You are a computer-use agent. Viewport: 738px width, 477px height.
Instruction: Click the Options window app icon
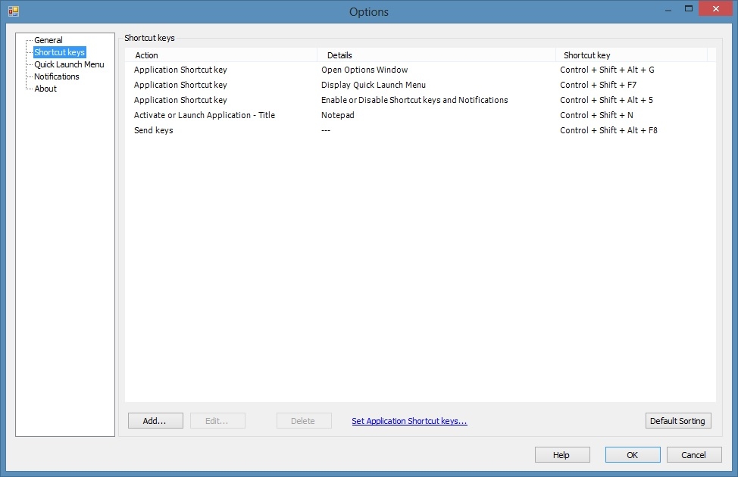pyautogui.click(x=13, y=11)
